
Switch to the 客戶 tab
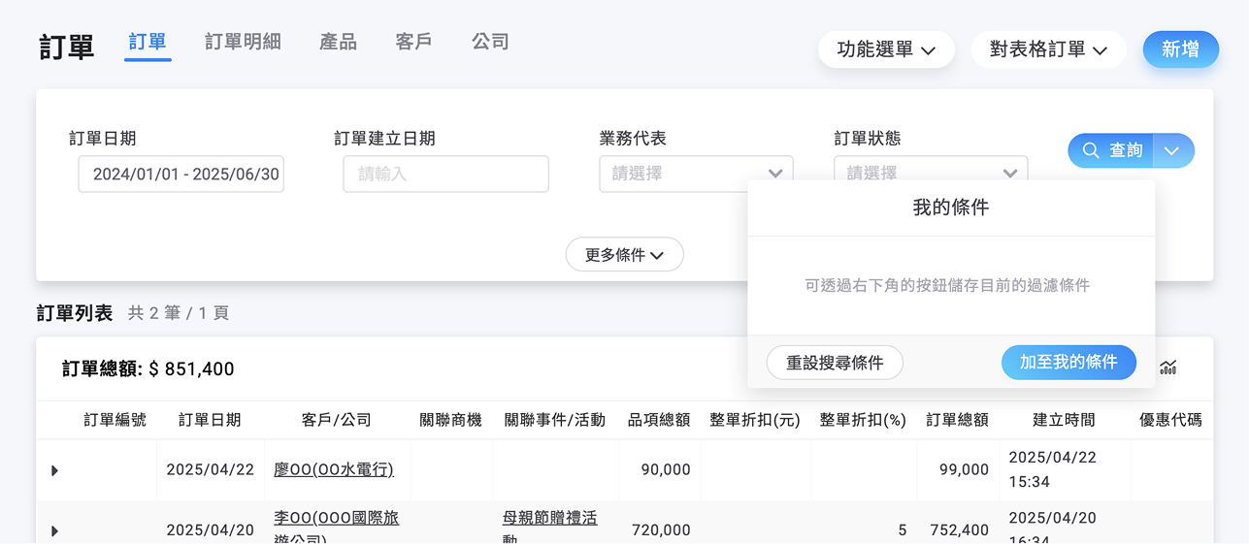point(414,42)
